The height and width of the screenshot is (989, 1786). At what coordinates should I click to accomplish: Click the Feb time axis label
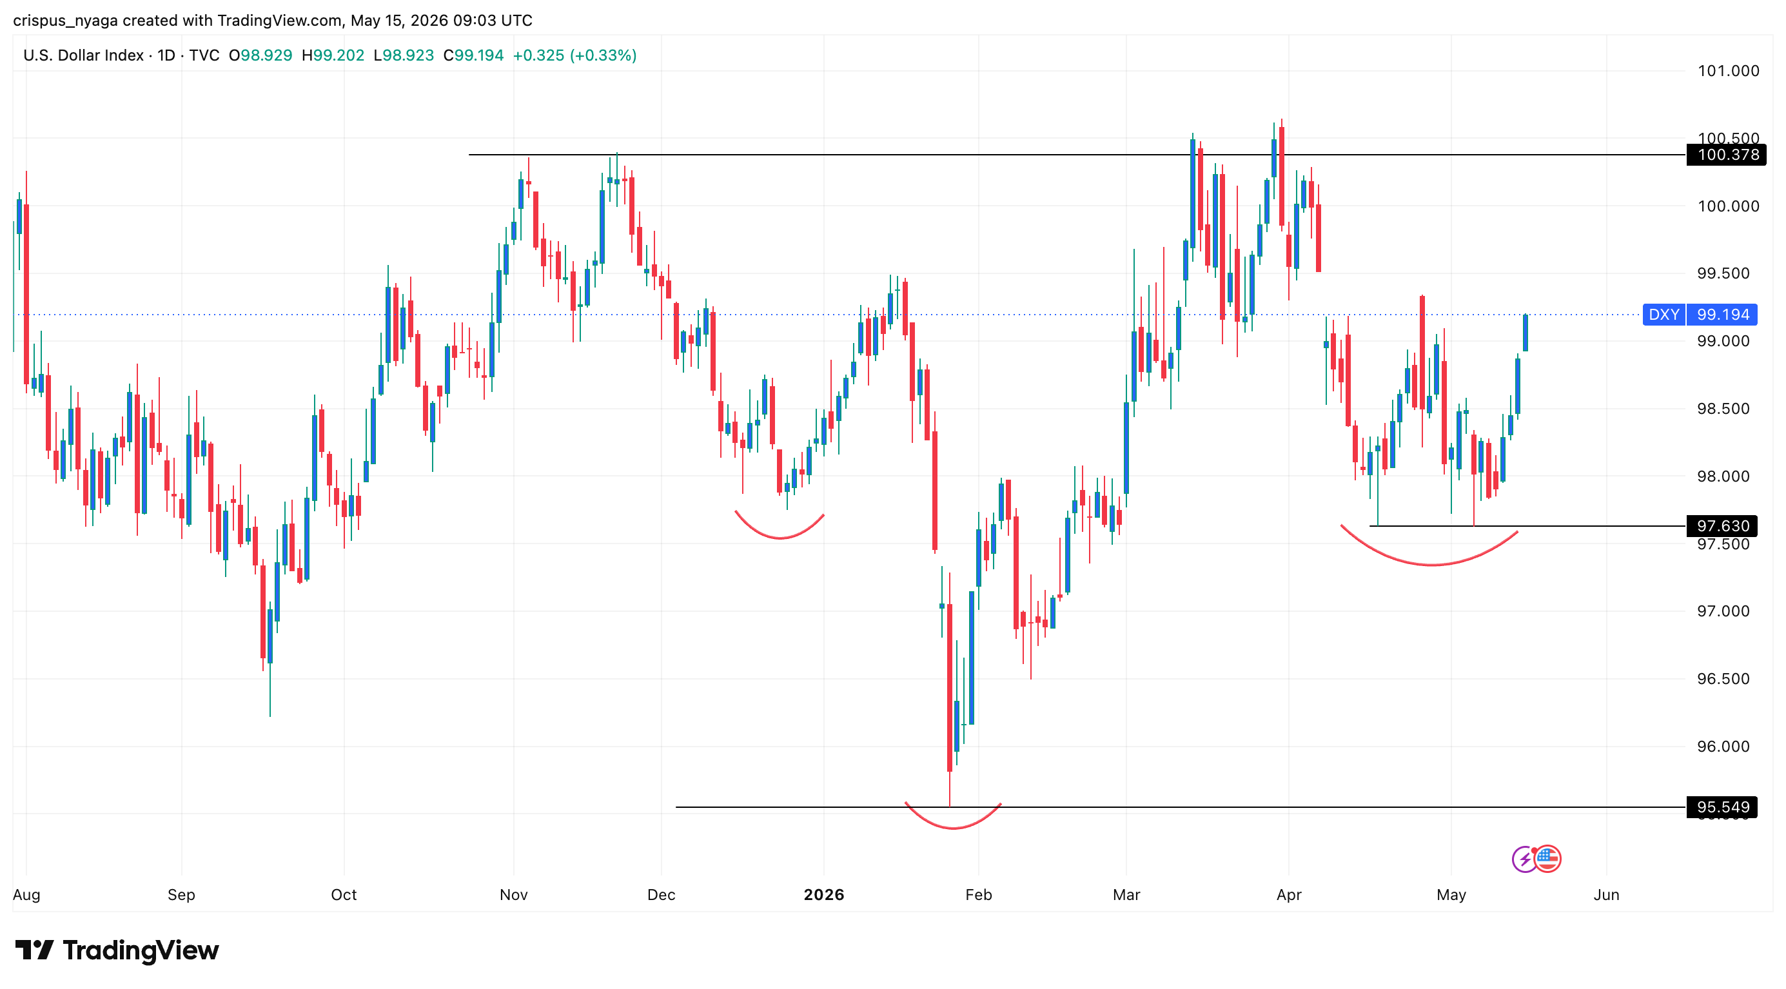(x=978, y=895)
